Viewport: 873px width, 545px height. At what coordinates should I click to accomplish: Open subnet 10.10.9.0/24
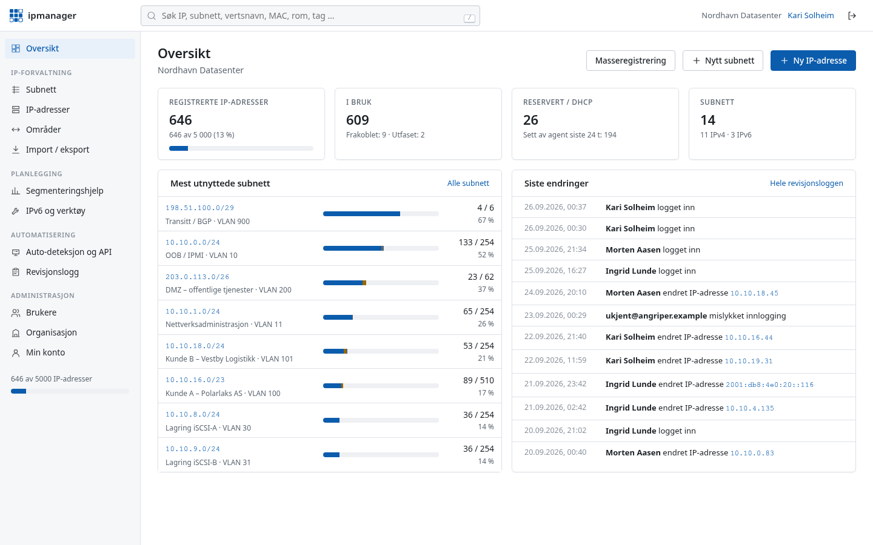click(193, 449)
